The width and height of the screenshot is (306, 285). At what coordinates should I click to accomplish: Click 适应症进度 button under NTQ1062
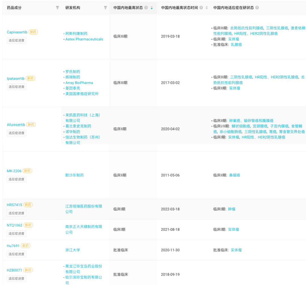coord(16,234)
